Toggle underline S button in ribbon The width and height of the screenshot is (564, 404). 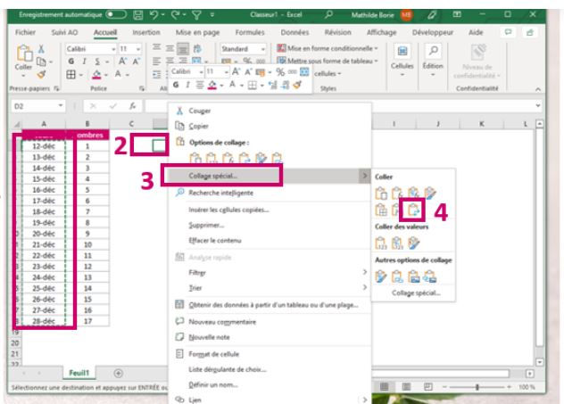[97, 62]
